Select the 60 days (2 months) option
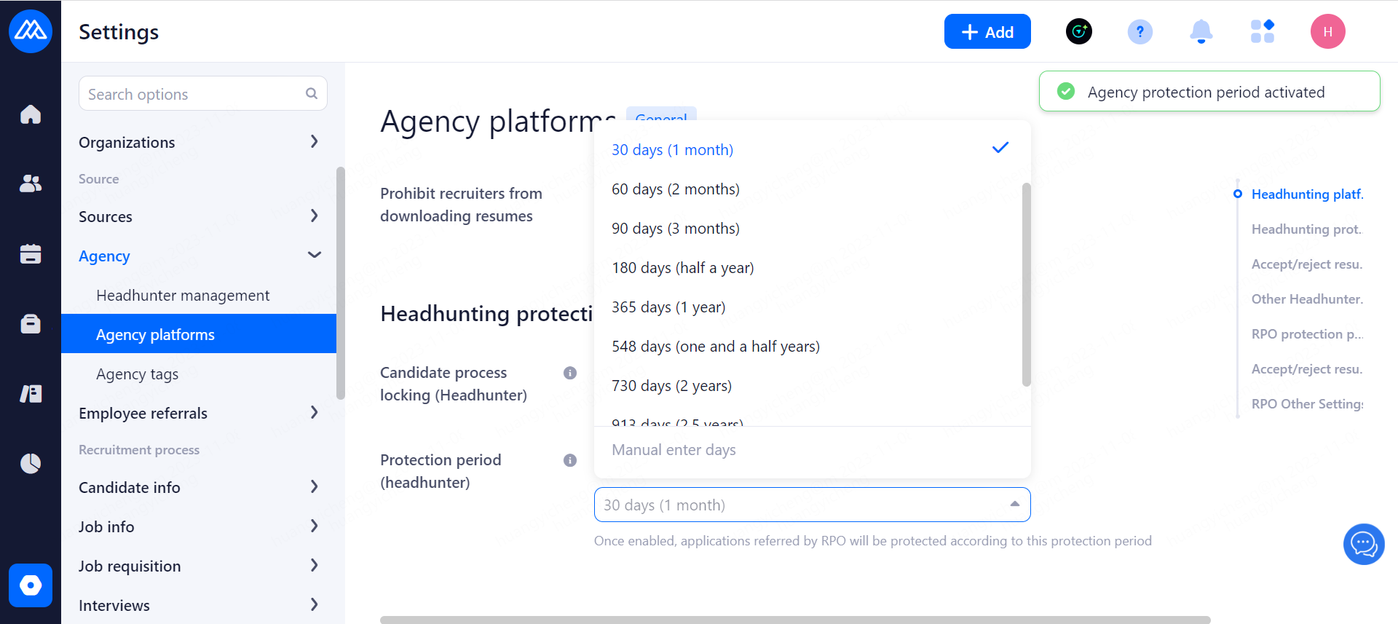 675,189
